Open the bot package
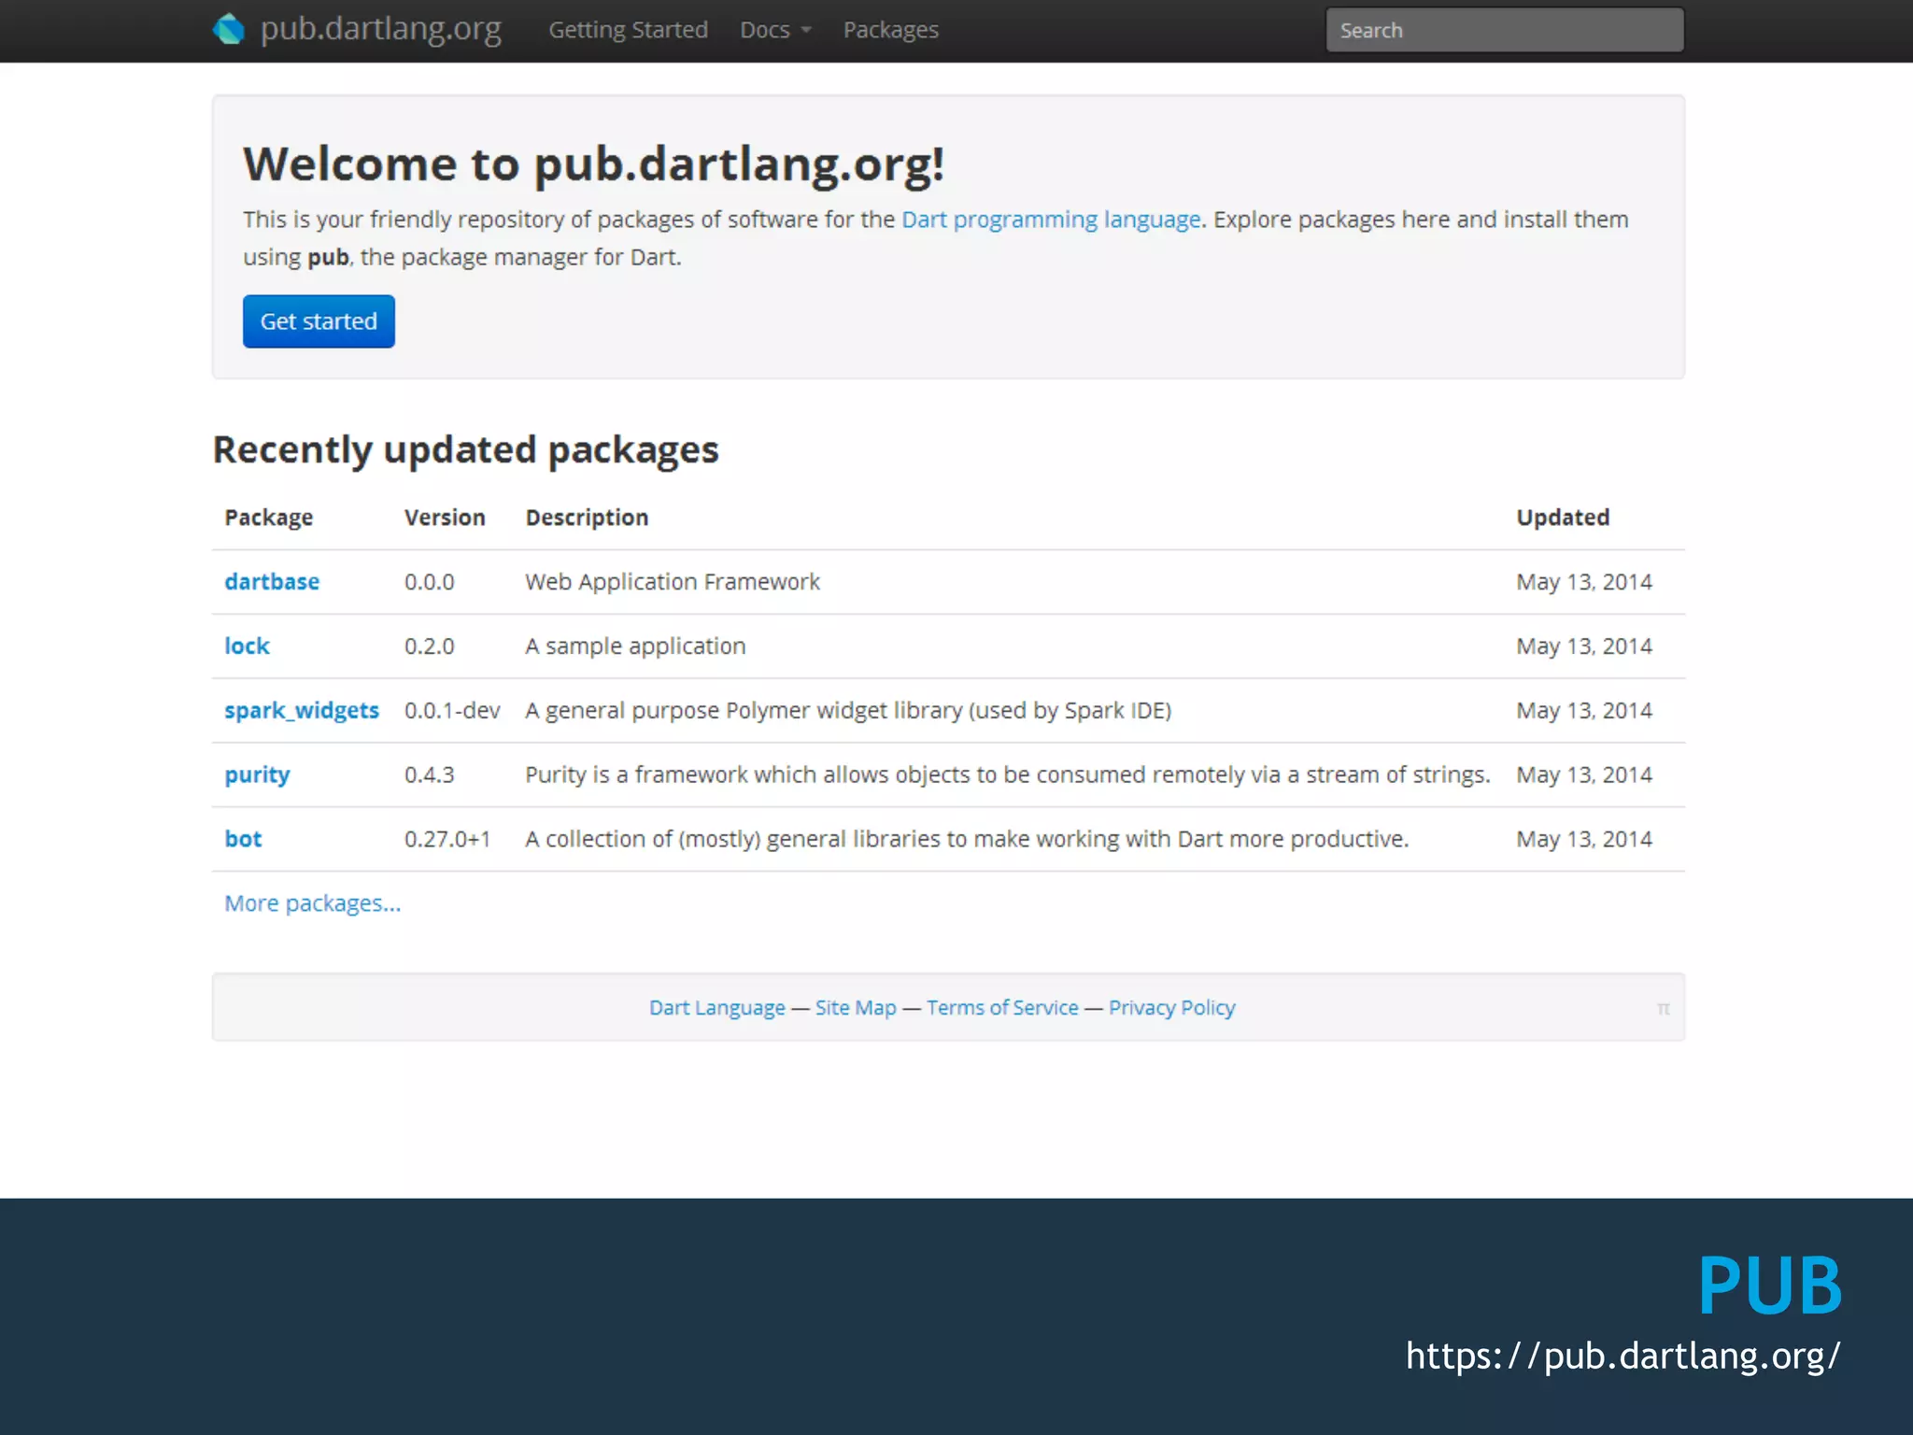Viewport: 1913px width, 1435px height. tap(243, 839)
